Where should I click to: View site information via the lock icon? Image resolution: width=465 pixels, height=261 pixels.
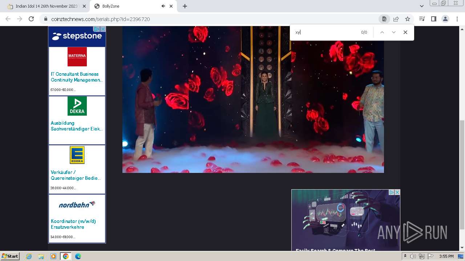[x=46, y=19]
